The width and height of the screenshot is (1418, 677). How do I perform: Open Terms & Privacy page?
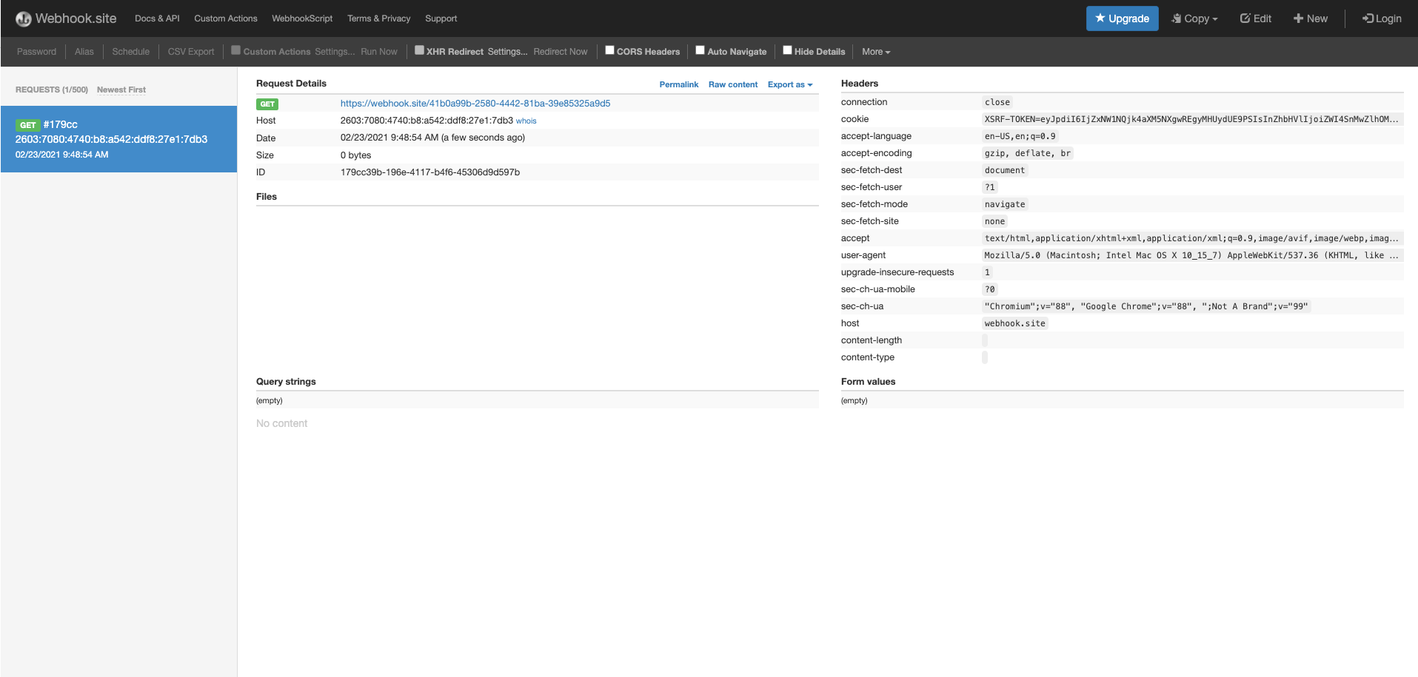click(x=378, y=18)
